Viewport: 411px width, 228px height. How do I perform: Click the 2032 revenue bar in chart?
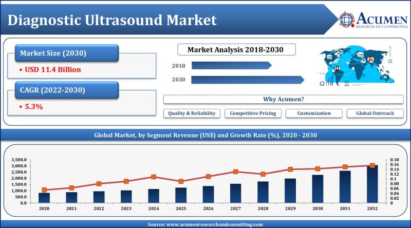(372, 184)
